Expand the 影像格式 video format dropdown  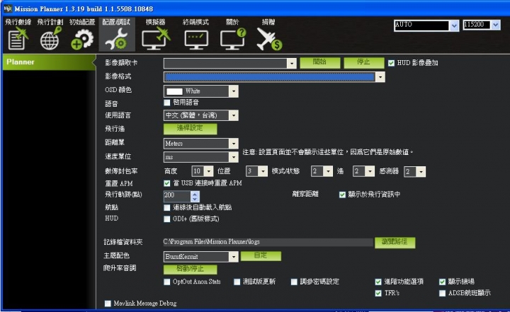pyautogui.click(x=380, y=77)
